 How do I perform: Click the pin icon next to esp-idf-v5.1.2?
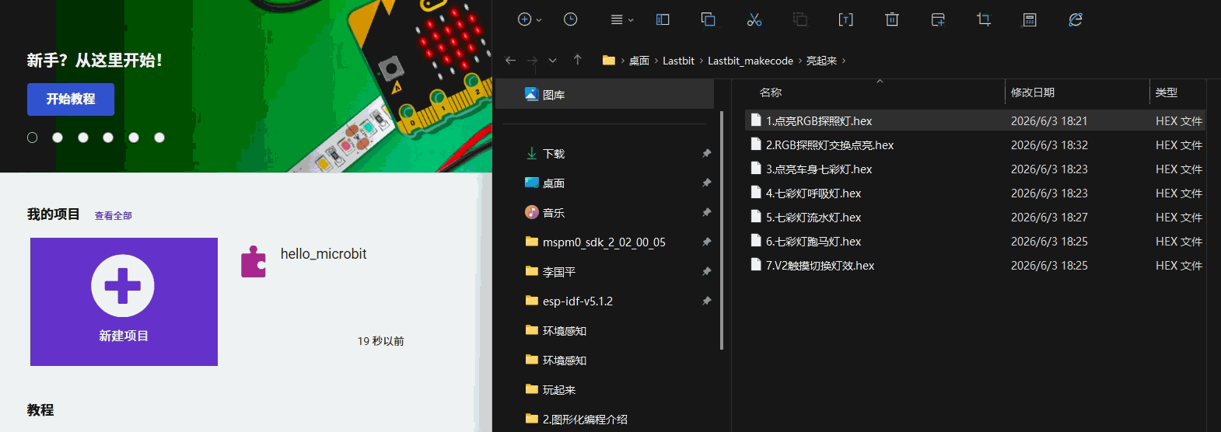(x=706, y=301)
